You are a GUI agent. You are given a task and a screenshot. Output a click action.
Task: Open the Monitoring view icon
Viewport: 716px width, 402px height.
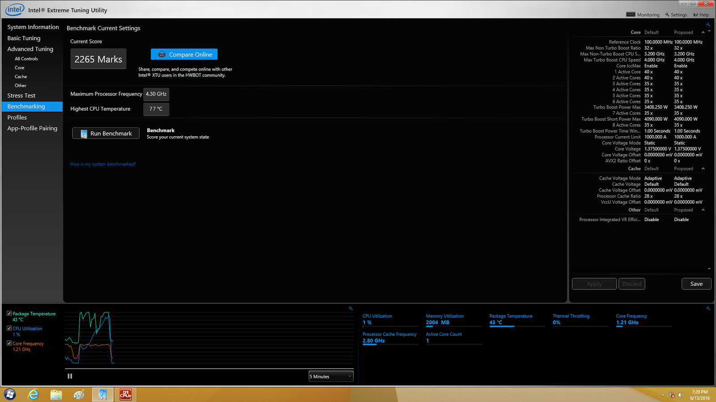tap(631, 15)
